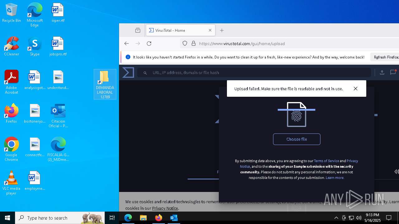Open the Privacy Notice link in upload dialog
399x224 pixels.
pos(299,164)
